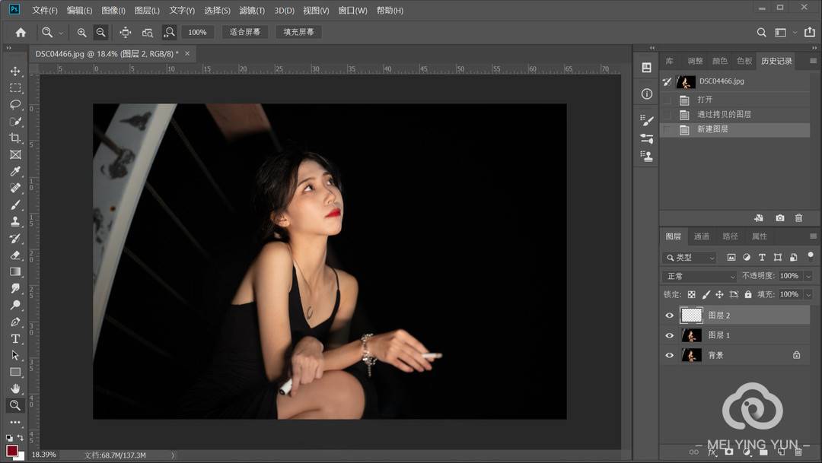Screen dimensions: 822x463
Task: Click the 适合屏幕 button
Action: point(245,32)
